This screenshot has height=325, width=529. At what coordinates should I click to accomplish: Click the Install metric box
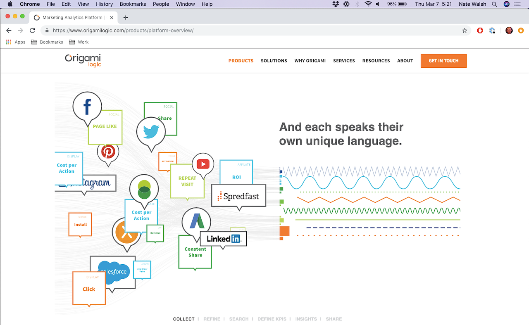80,225
